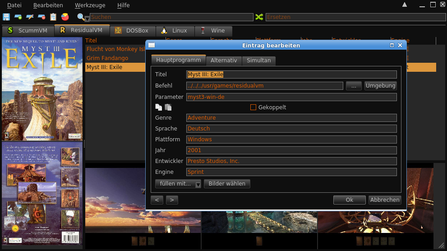
Task: Switch to the DOSBox tab
Action: point(133,31)
